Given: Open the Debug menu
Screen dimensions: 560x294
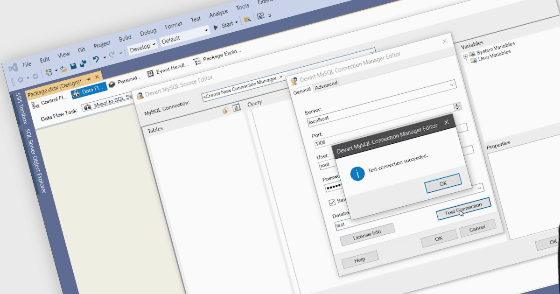Looking at the screenshot, I should click(x=148, y=32).
